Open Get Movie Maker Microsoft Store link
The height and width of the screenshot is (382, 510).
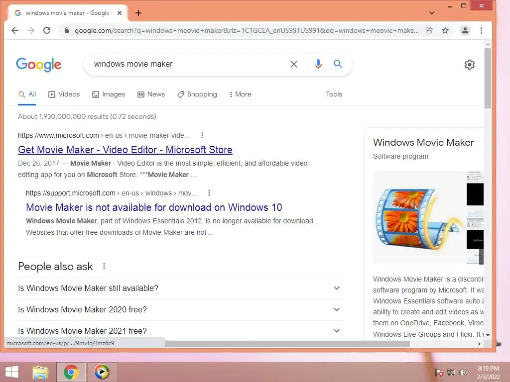(125, 150)
